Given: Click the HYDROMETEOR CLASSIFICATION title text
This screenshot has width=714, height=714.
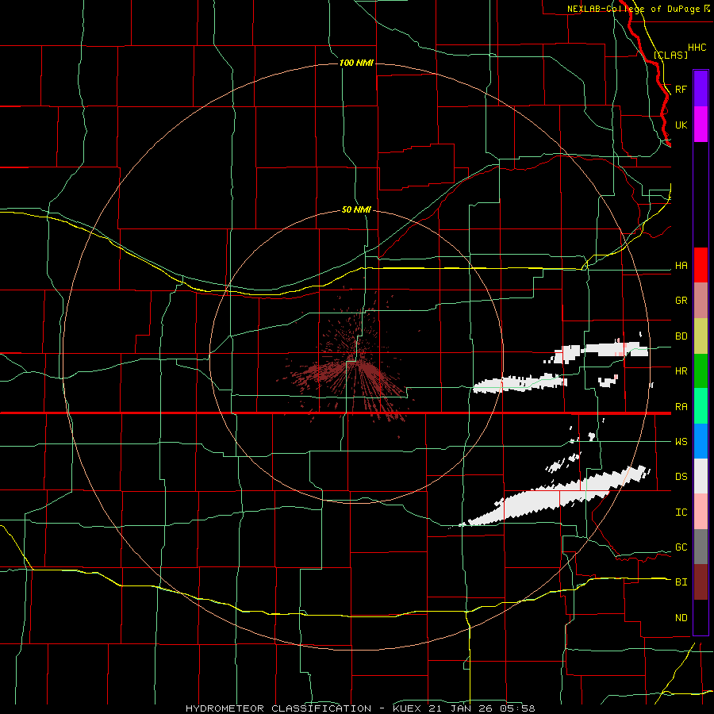Looking at the screenshot, I should point(278,708).
